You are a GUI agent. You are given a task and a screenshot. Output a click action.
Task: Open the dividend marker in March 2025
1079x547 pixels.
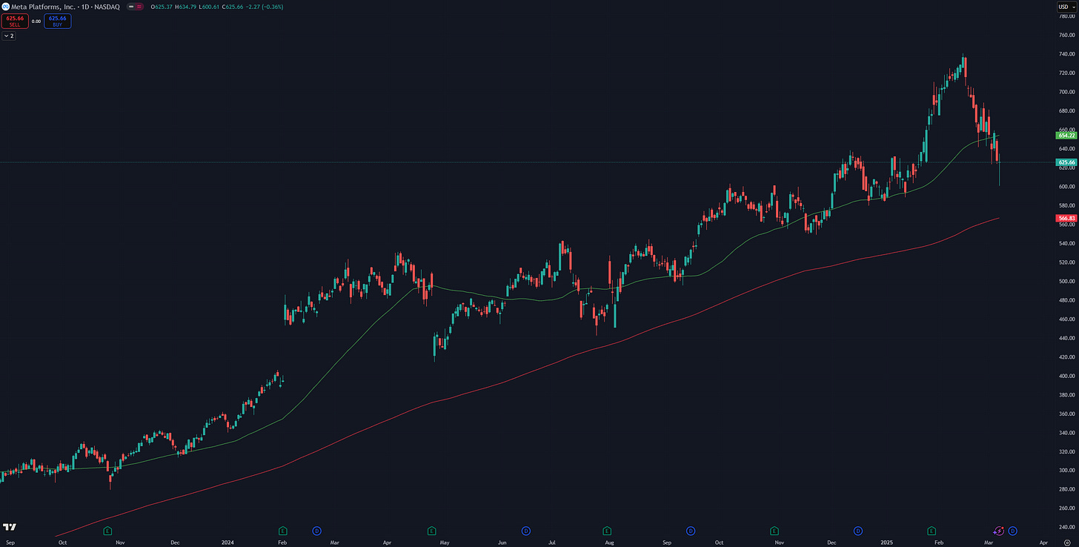(x=1012, y=531)
